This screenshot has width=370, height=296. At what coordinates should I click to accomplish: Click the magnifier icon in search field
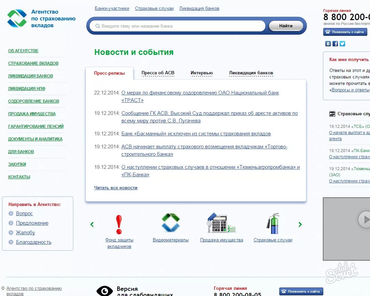coord(98,26)
